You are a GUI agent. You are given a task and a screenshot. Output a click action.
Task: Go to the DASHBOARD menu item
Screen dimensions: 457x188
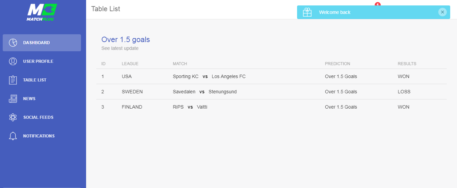pos(42,43)
